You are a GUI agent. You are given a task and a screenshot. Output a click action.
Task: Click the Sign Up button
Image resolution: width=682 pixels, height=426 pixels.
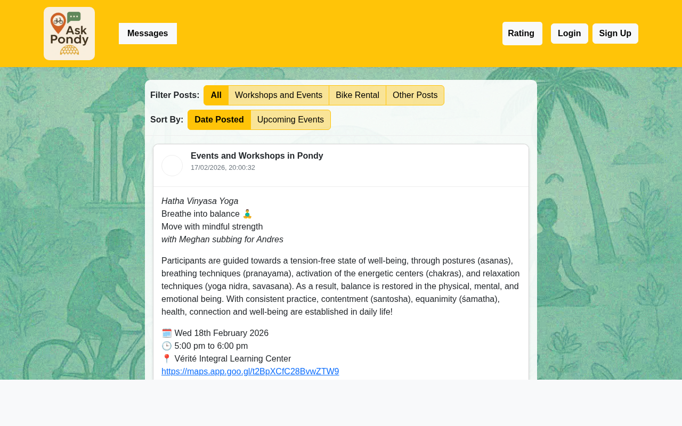(615, 32)
